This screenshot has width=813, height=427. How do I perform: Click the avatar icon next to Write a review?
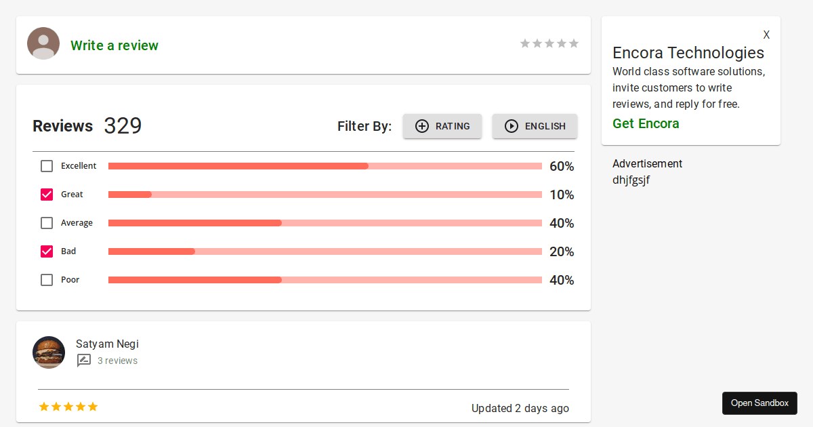43,43
